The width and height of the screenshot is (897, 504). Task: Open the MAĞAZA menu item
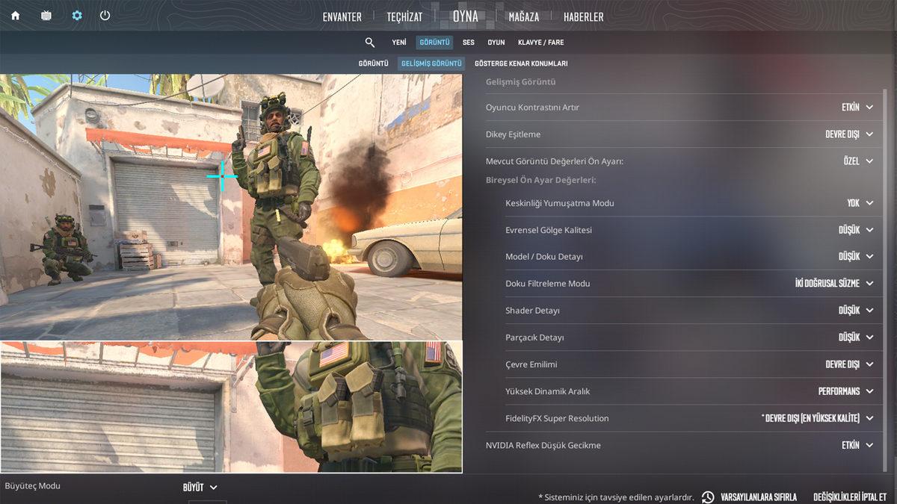[x=523, y=16]
